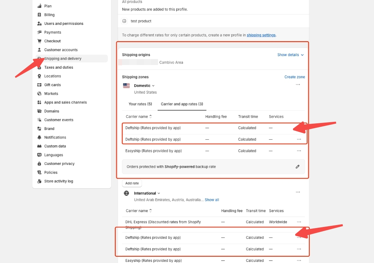Click the Store activity log icon
The image size is (374, 263).
(39, 181)
